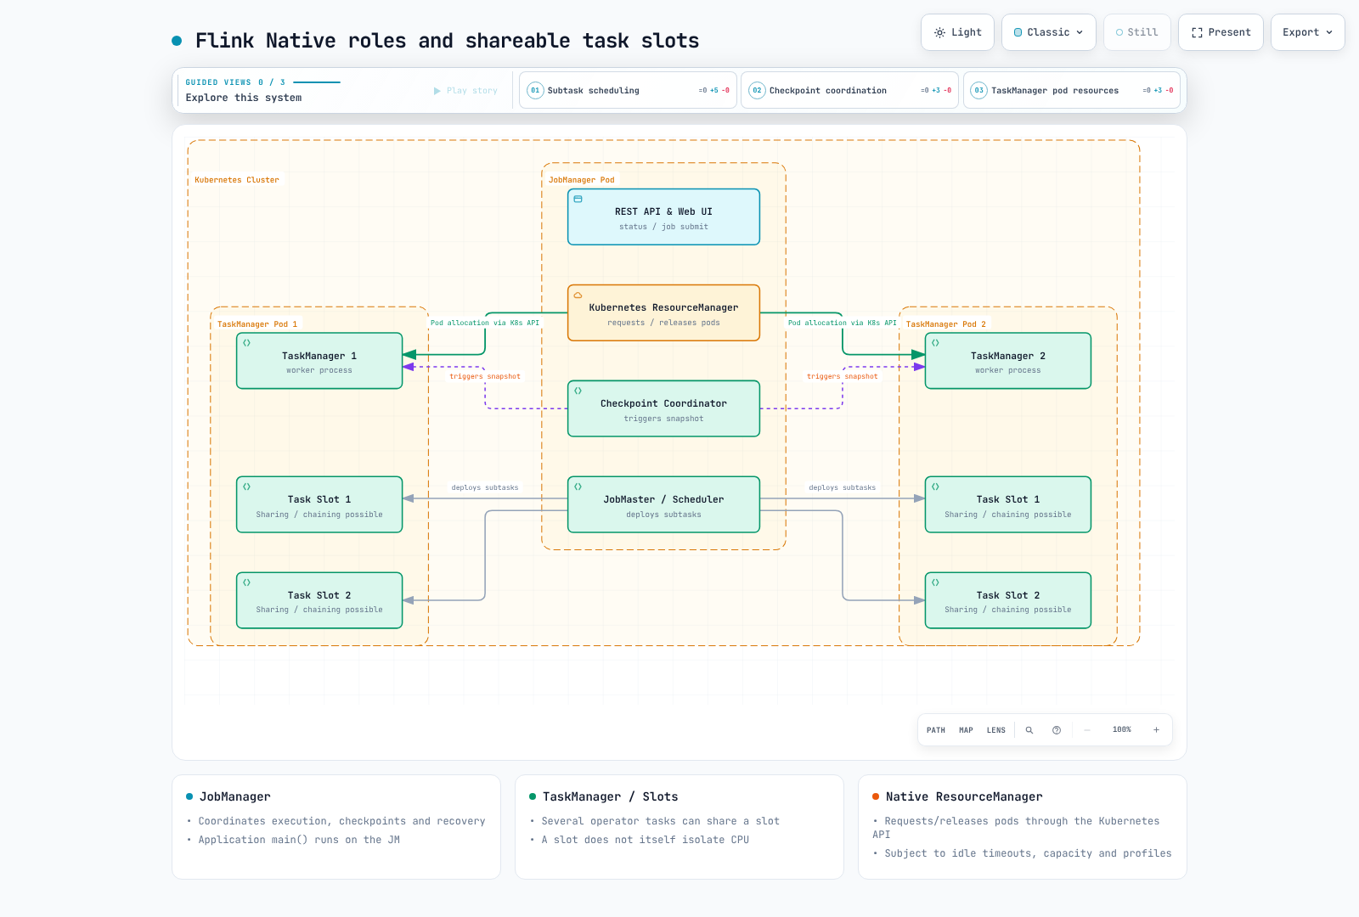
Task: Click the Kubernetes Cluster group label
Action: (x=237, y=180)
